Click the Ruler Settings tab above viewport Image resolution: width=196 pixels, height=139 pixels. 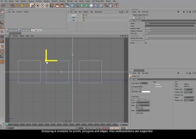pos(24,30)
